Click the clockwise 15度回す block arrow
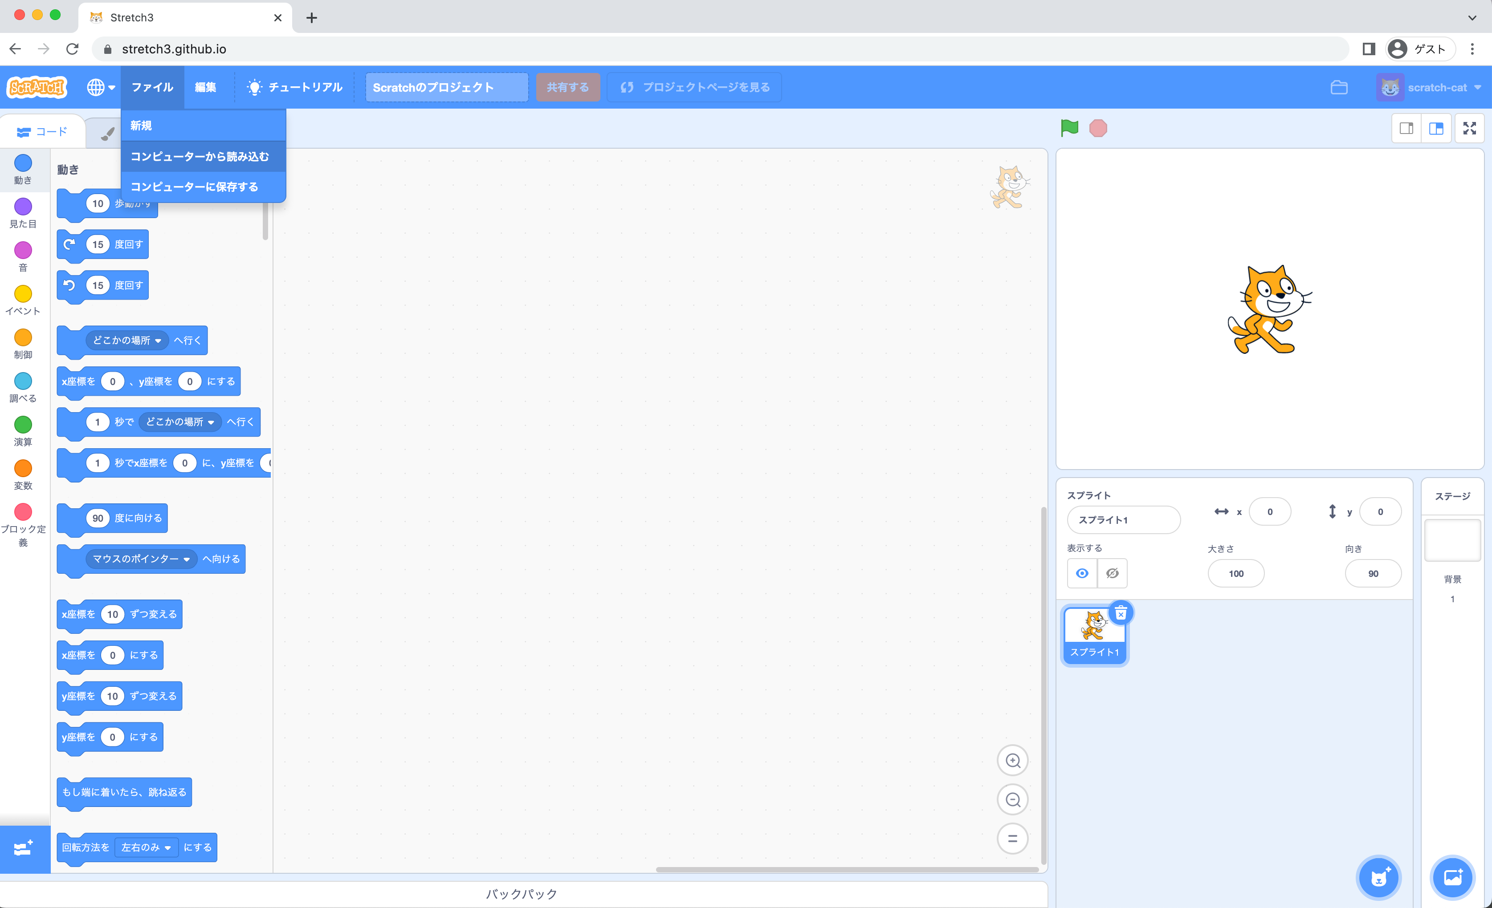 (x=69, y=244)
